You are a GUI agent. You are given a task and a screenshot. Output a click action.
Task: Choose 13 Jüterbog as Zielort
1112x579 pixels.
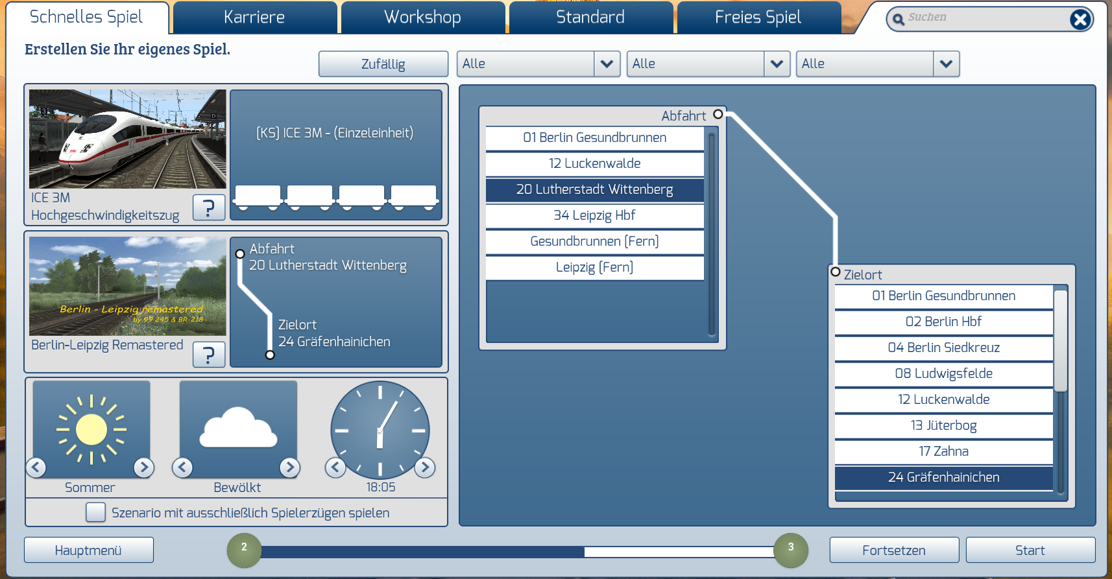944,425
